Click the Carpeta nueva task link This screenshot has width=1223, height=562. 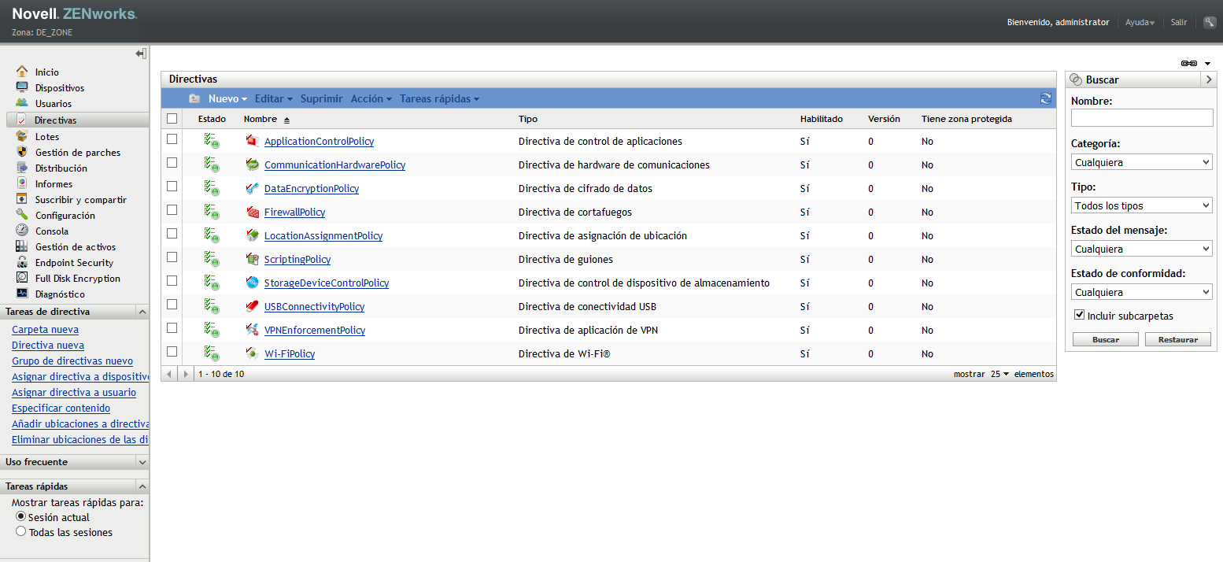point(45,329)
